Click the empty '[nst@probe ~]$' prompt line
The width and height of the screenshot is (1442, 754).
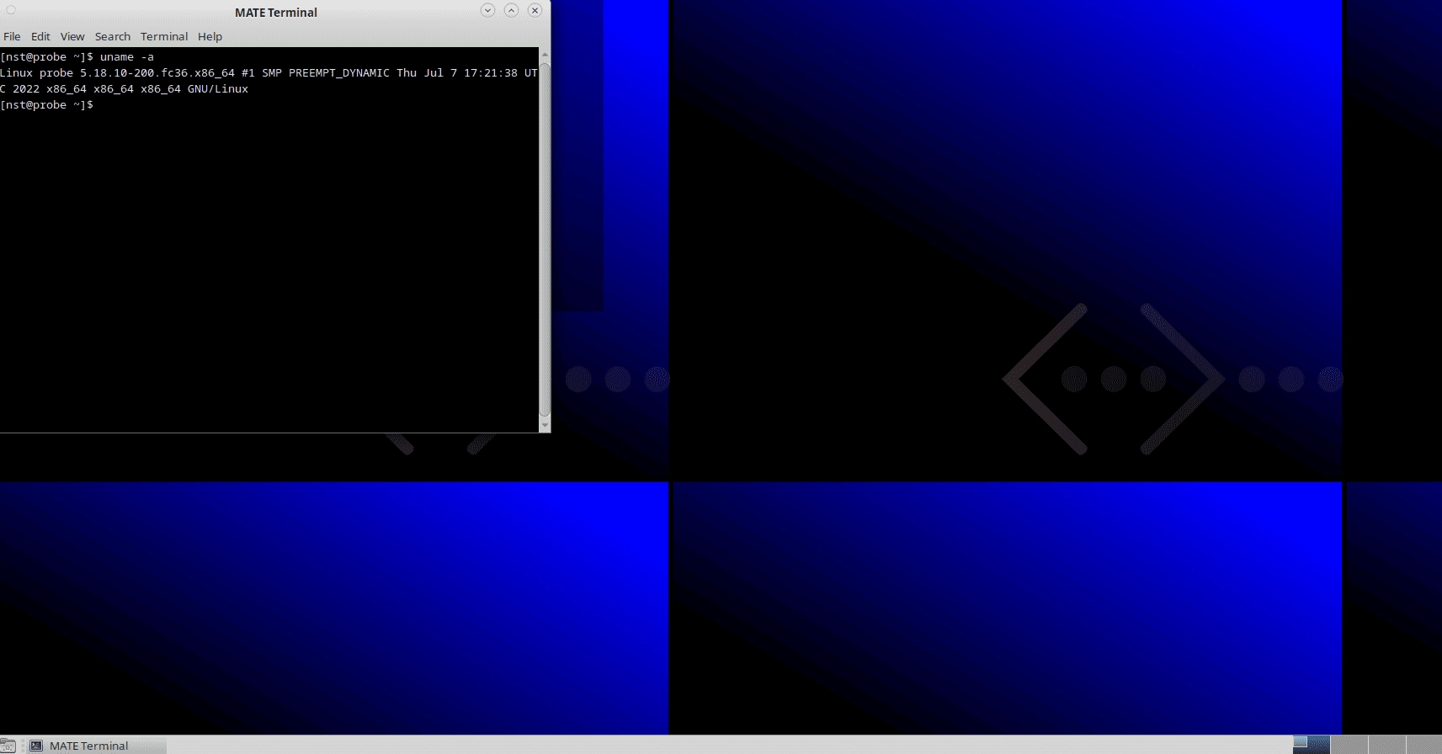pos(46,105)
